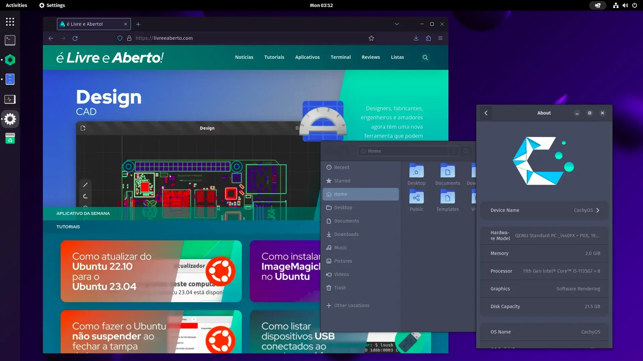This screenshot has height=361, width=643.
Task: Select Downloads in Files sidebar
Action: pyautogui.click(x=361, y=234)
